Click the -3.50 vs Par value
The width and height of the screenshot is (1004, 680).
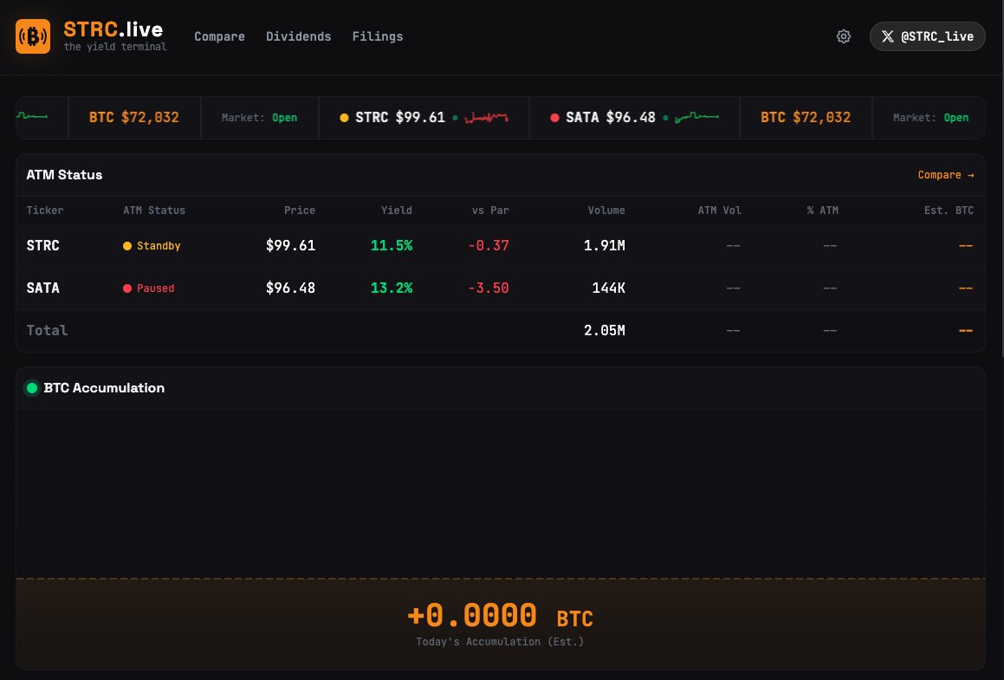pos(489,288)
